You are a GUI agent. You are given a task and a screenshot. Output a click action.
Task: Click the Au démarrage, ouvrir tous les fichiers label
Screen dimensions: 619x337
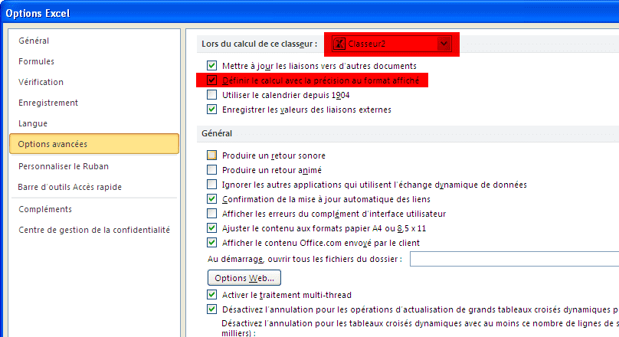[x=305, y=260]
